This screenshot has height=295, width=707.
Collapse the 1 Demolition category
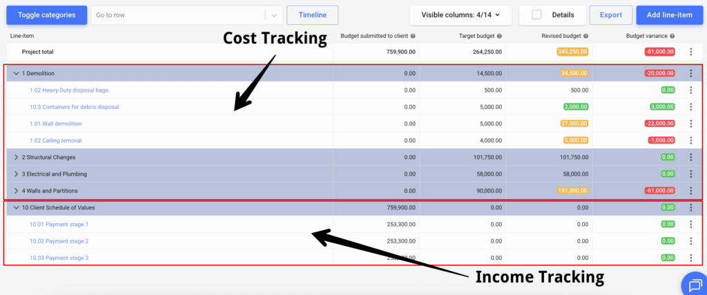coord(17,74)
